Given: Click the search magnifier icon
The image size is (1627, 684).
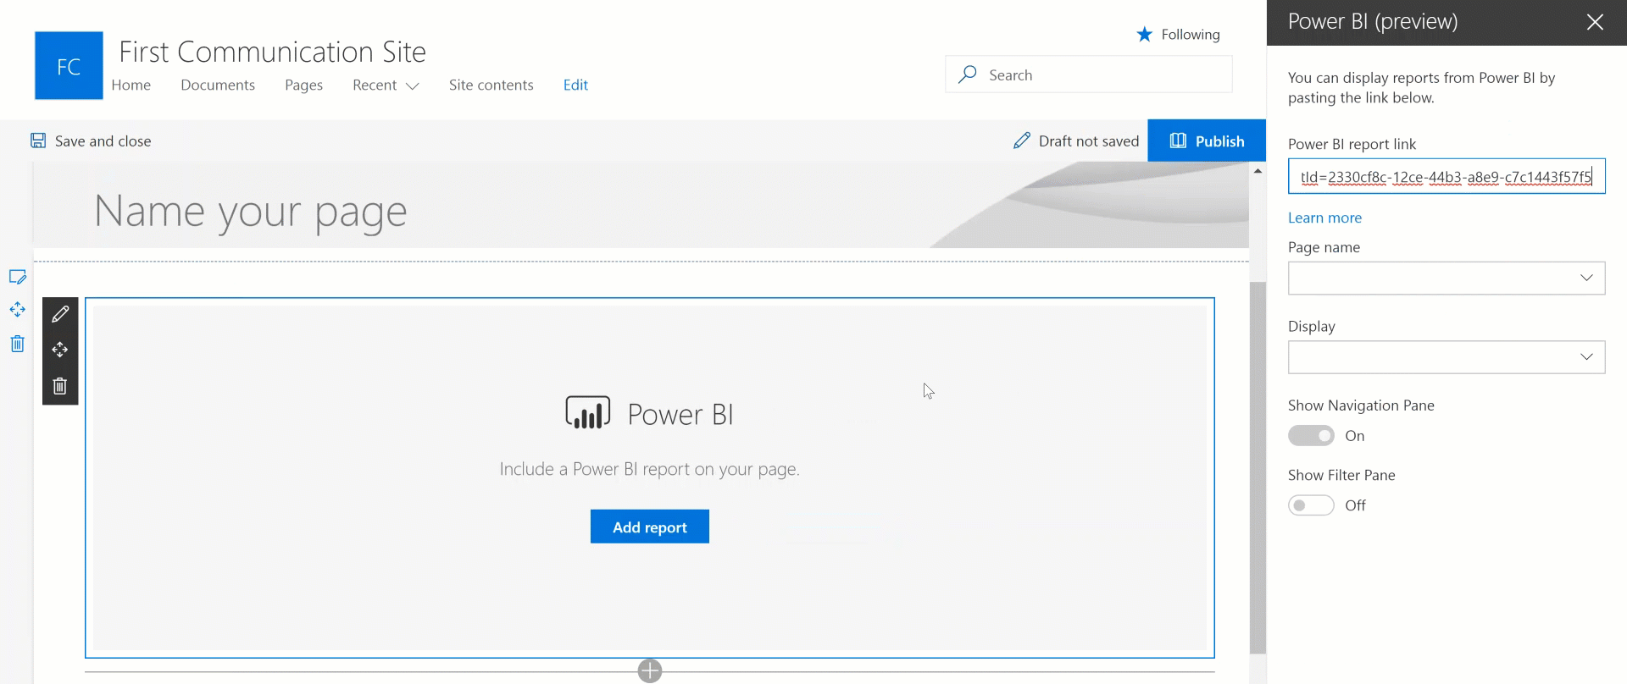Looking at the screenshot, I should tap(967, 74).
